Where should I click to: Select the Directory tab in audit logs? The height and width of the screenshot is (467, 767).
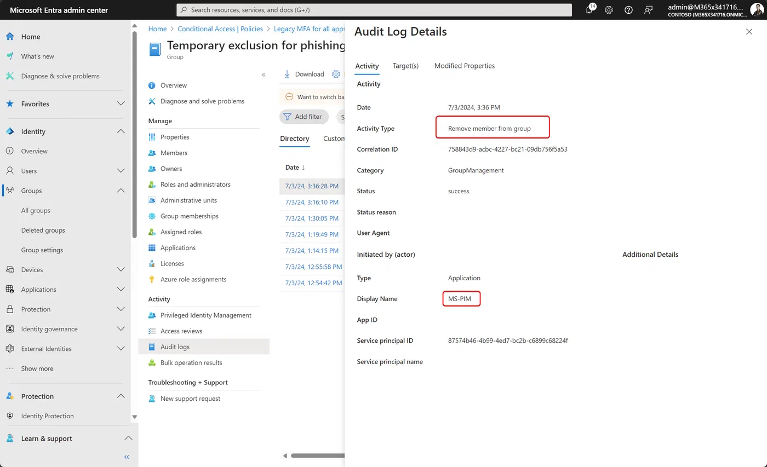pos(295,139)
